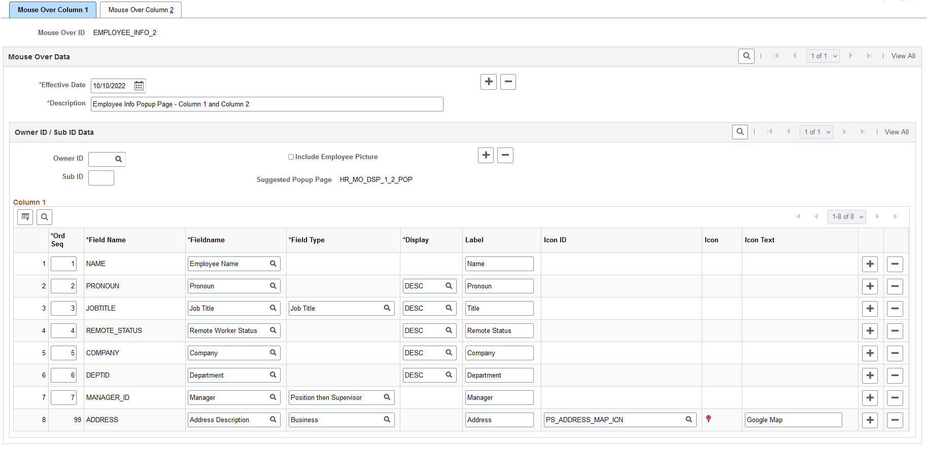The height and width of the screenshot is (449, 927).
Task: Delete the ADDRESS row
Action: (895, 420)
